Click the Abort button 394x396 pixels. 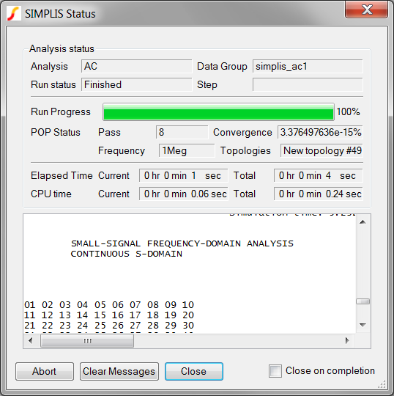(45, 371)
